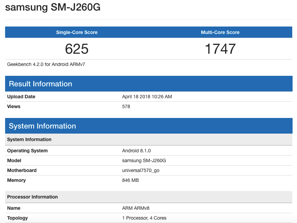Viewport: 297px width, 223px height.
Task: Click the ARM ARMv8 value
Action: coord(136,208)
